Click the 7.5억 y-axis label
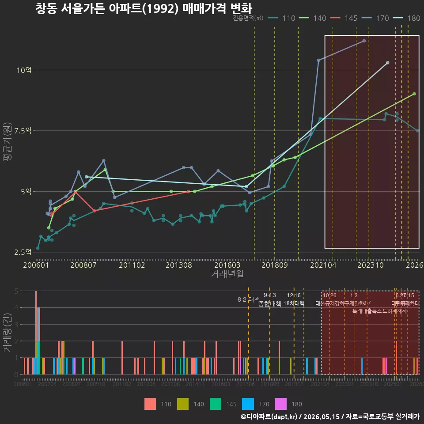424x424 pixels. pos(23,131)
